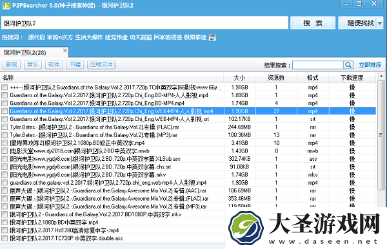Filter results by 书籍
This screenshot has width=387, height=249.
click(x=75, y=64)
